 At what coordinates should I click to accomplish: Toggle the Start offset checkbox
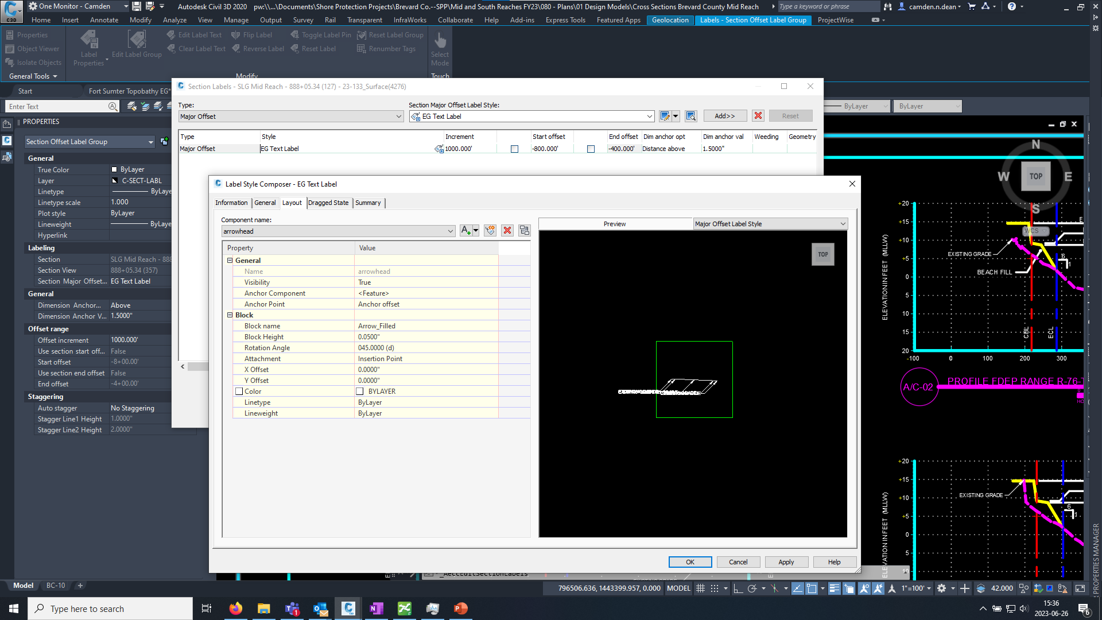(x=591, y=148)
